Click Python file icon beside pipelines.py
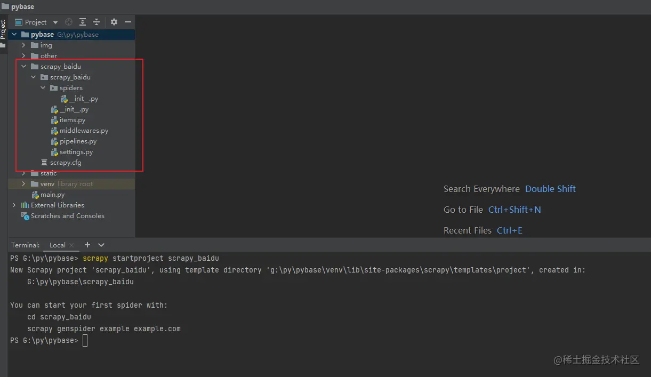 point(54,141)
